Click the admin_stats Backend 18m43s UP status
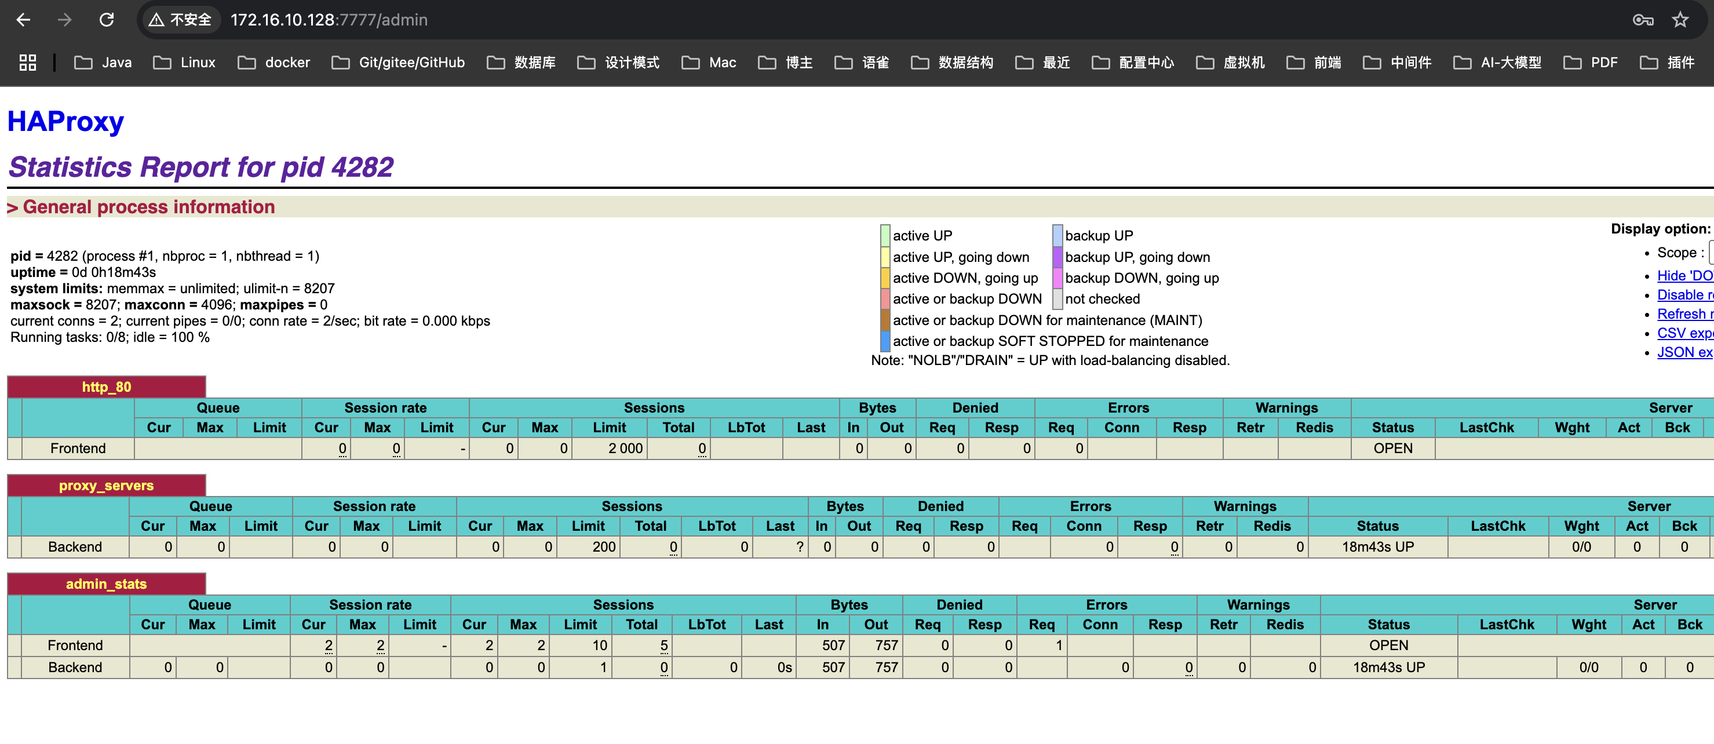Image resolution: width=1714 pixels, height=744 pixels. pyautogui.click(x=1388, y=668)
